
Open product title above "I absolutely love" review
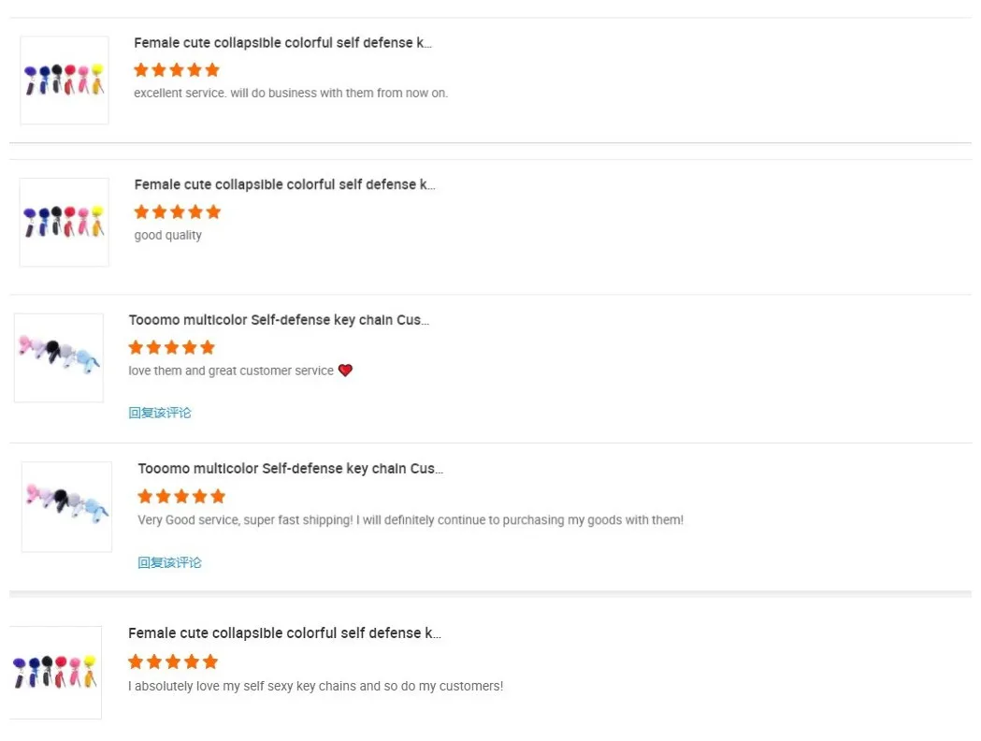coord(284,633)
